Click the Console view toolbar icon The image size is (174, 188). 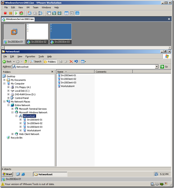(x=77, y=13)
